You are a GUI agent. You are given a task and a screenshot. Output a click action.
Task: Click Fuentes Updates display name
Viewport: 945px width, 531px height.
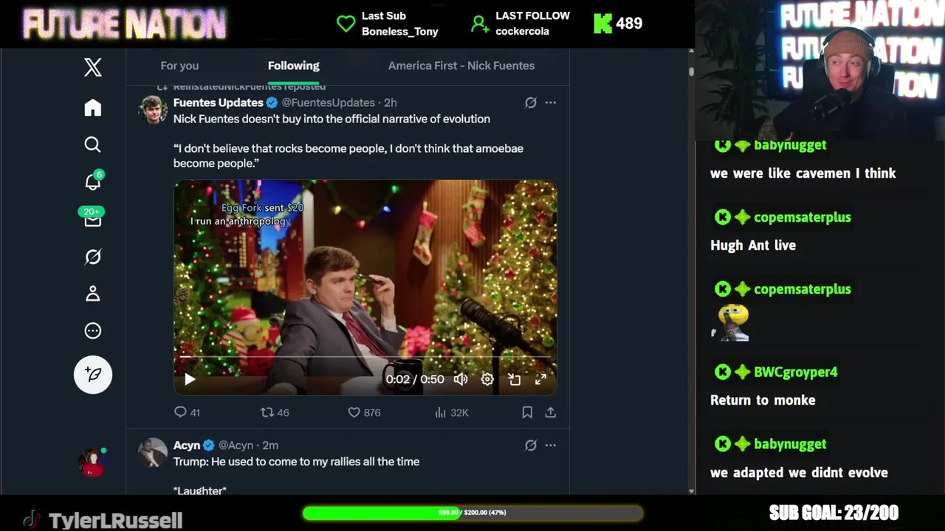pyautogui.click(x=219, y=103)
